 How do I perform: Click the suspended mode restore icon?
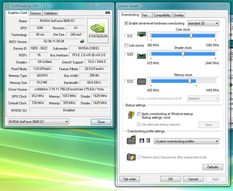click(131, 157)
